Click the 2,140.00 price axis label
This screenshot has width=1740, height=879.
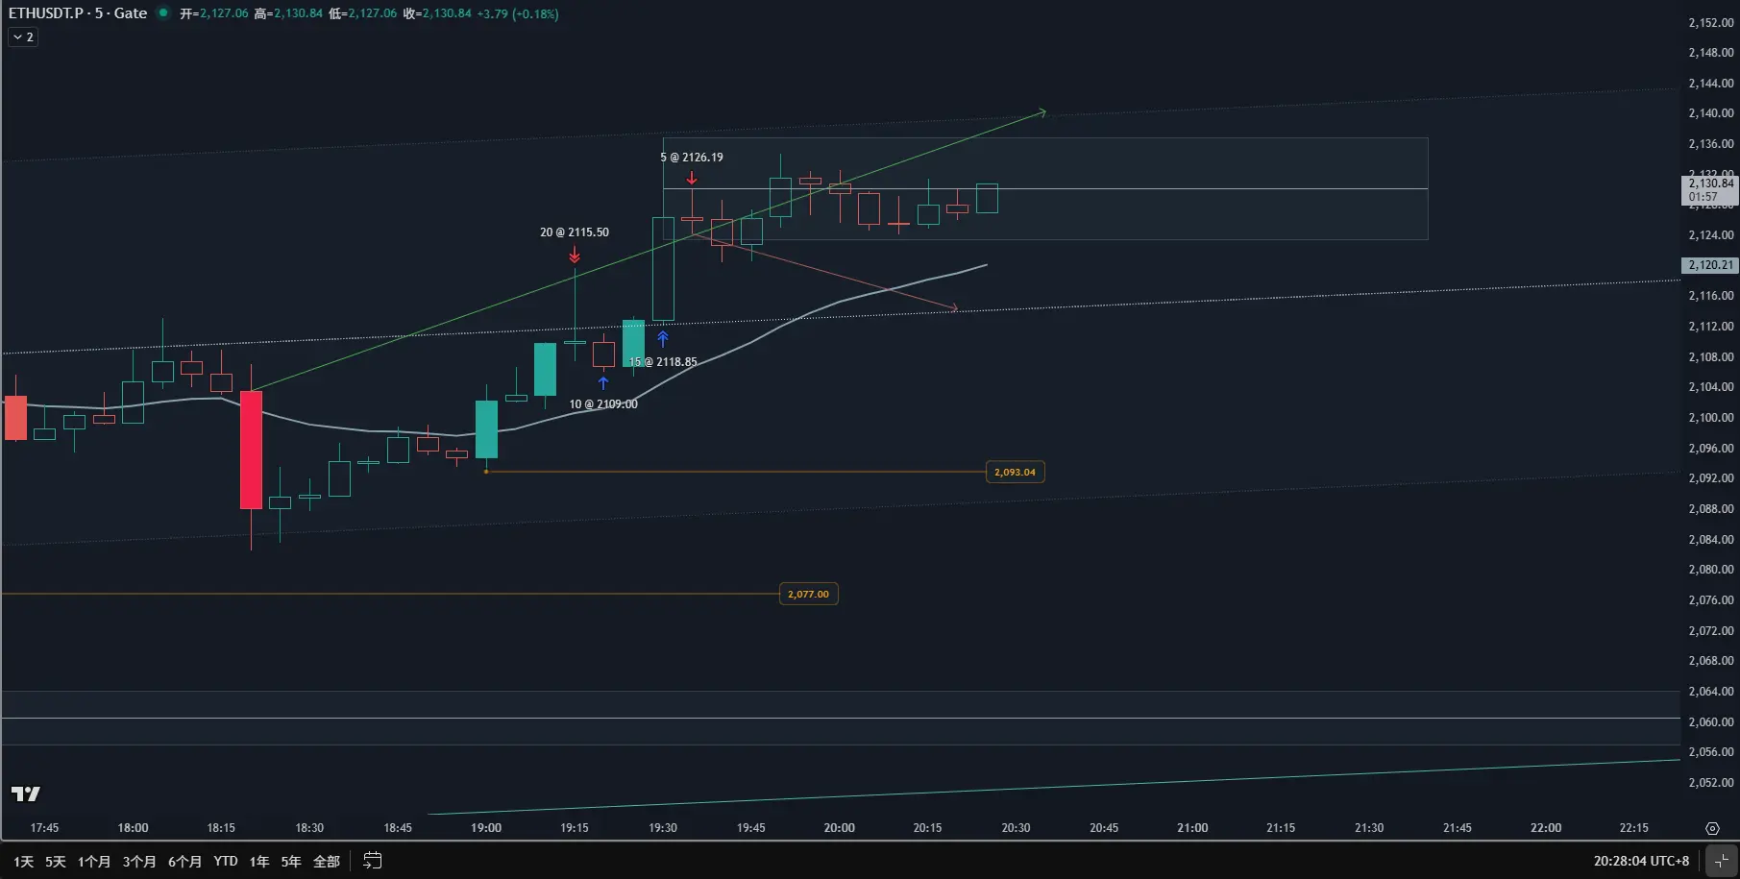pyautogui.click(x=1711, y=113)
